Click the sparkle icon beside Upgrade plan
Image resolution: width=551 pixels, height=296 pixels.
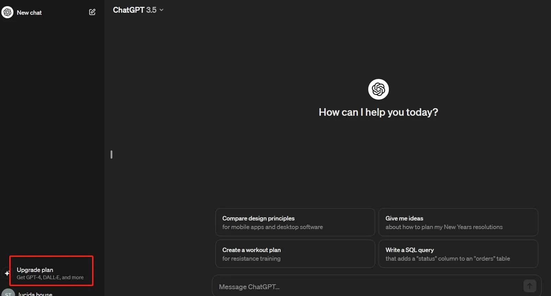(7, 273)
